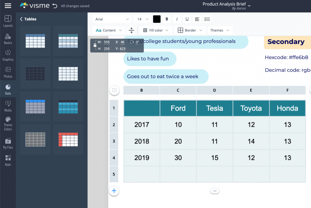The width and height of the screenshot is (311, 208).
Task: Toggle italic formatting
Action: click(x=177, y=19)
